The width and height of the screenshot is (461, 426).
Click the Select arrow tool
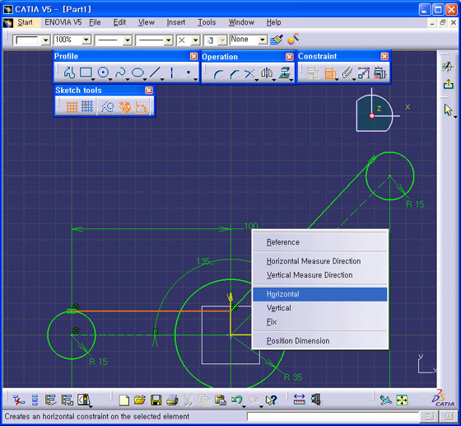click(x=448, y=110)
